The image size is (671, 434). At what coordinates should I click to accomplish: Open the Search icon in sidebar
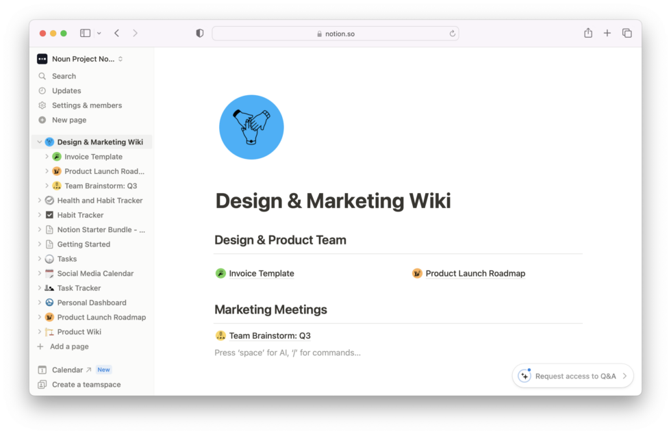42,75
